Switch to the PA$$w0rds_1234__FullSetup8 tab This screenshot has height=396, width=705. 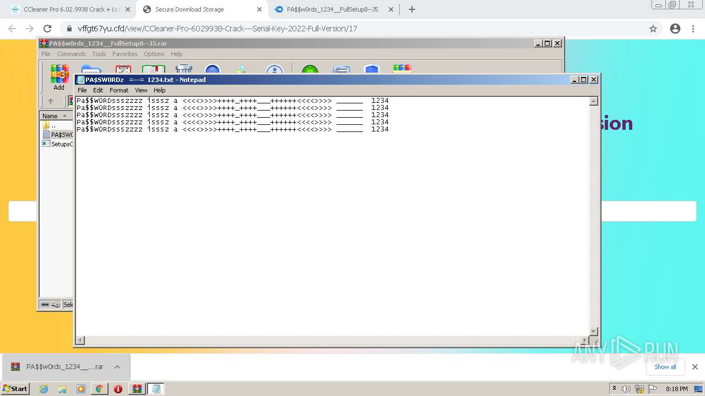pos(333,9)
